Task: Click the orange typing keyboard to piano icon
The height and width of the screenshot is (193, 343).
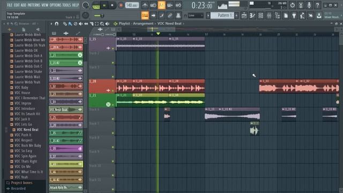Action: tap(145, 16)
